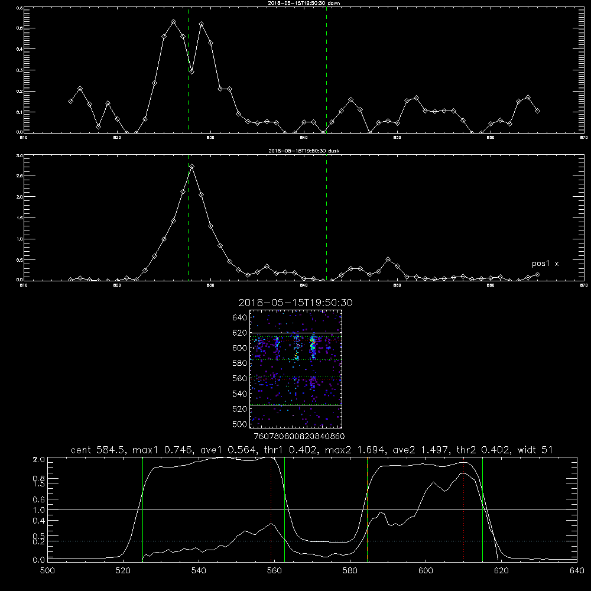Click the heatmap x-axis labels "760780800820840860"
The width and height of the screenshot is (591, 591).
(300, 437)
